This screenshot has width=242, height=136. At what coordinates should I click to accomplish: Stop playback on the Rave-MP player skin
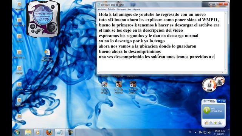pyautogui.click(x=33, y=31)
